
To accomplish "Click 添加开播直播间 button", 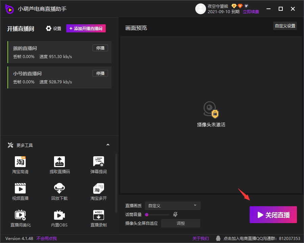I will point(86,29).
